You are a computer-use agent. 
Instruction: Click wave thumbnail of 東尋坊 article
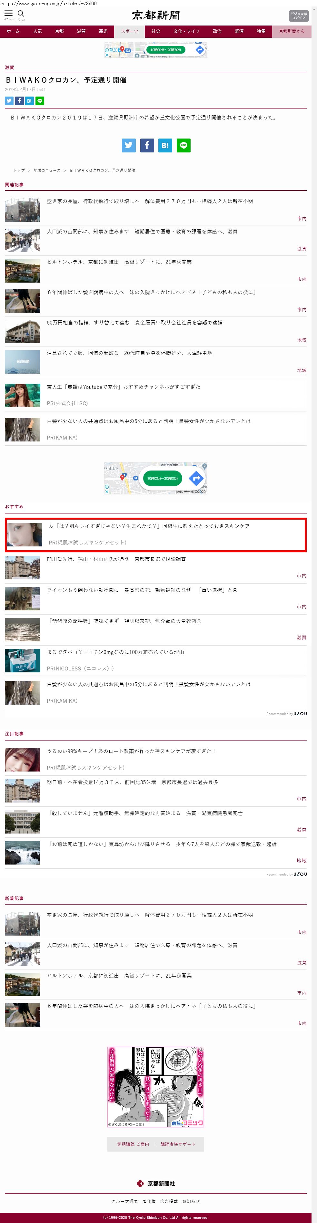[x=23, y=853]
